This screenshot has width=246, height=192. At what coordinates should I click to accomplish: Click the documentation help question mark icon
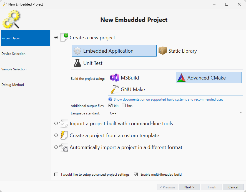110,99
